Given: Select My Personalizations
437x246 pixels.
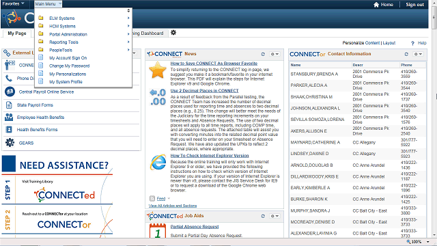Looking at the screenshot, I should tap(68, 74).
